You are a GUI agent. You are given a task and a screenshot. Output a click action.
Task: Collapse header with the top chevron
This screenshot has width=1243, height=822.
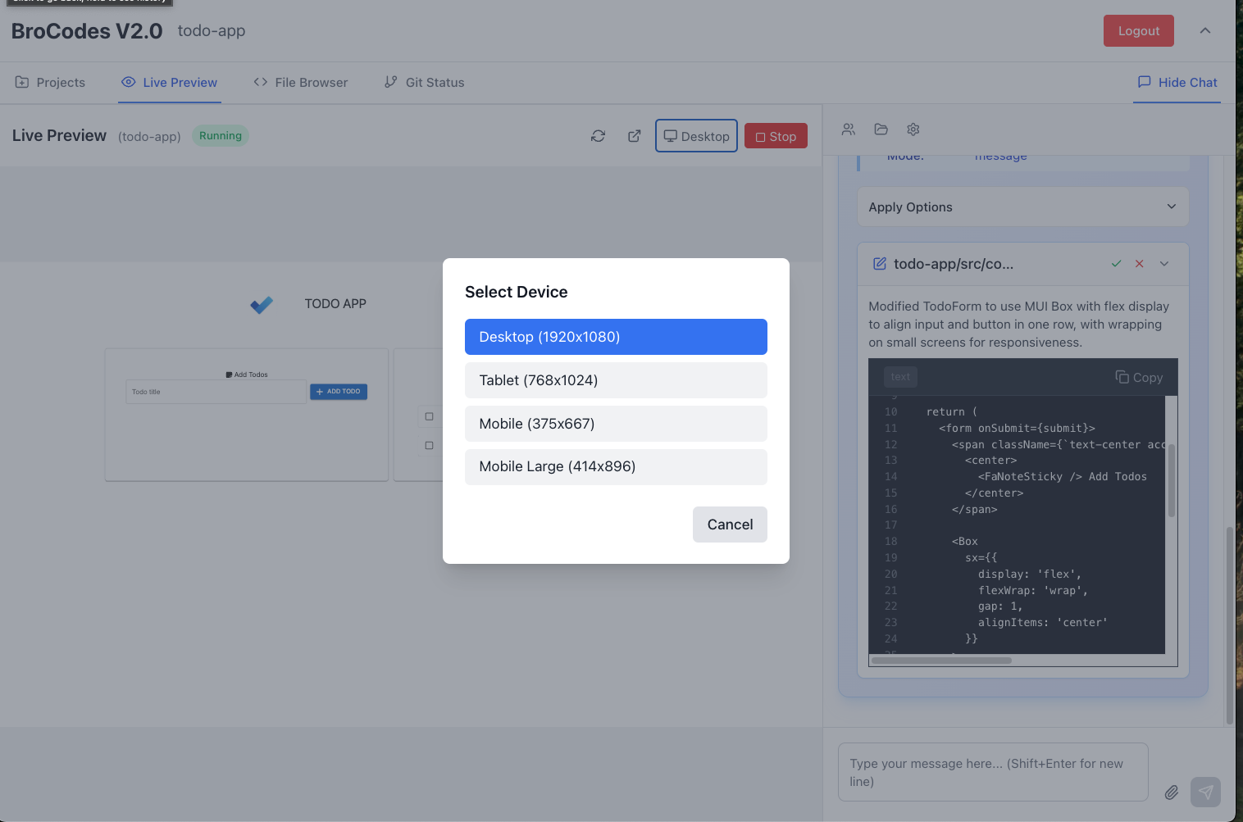coord(1204,31)
